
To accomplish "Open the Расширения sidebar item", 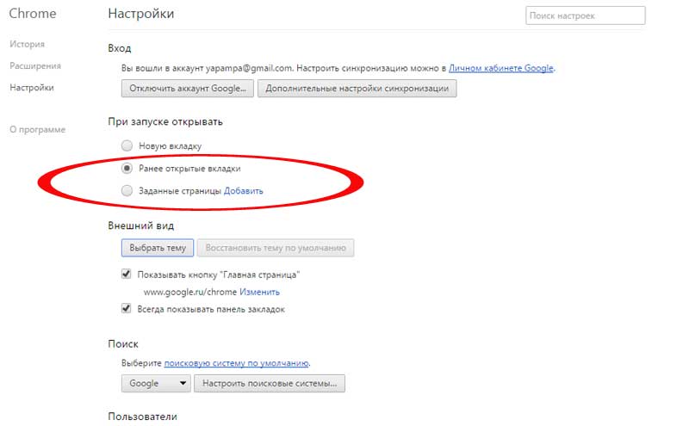I will pyautogui.click(x=35, y=66).
